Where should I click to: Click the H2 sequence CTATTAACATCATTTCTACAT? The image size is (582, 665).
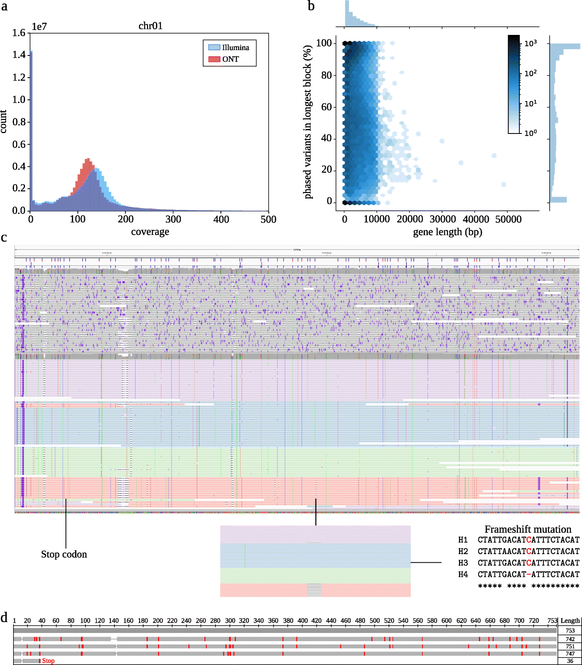click(x=529, y=551)
